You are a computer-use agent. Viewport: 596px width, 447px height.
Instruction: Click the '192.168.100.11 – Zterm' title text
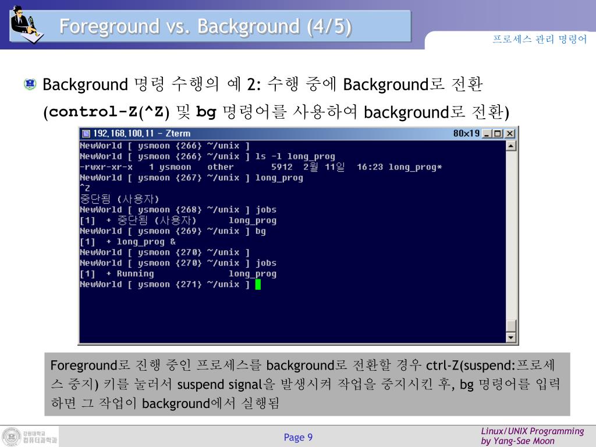point(142,133)
